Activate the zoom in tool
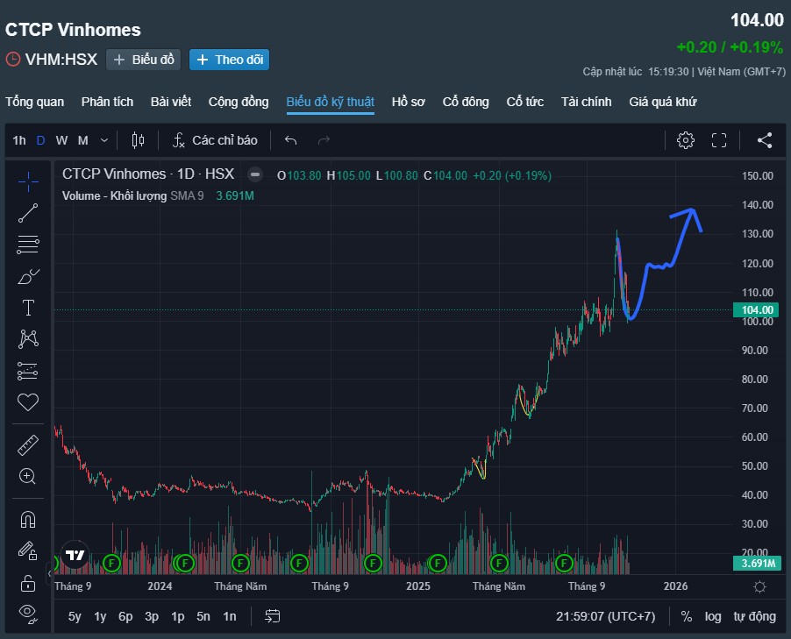Viewport: 791px width, 639px height. (x=27, y=476)
